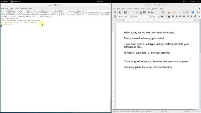Toggle Italic formatting in Writer
Image resolution: width=201 pixels, height=113 pixels.
[166, 16]
